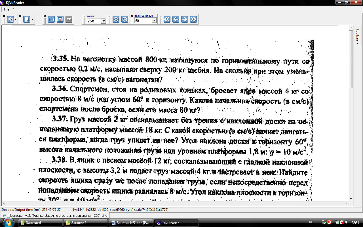Viewport: 363px width, 227px height.
Task: Expand the page layout dropdown arrow
Action: pos(33,20)
